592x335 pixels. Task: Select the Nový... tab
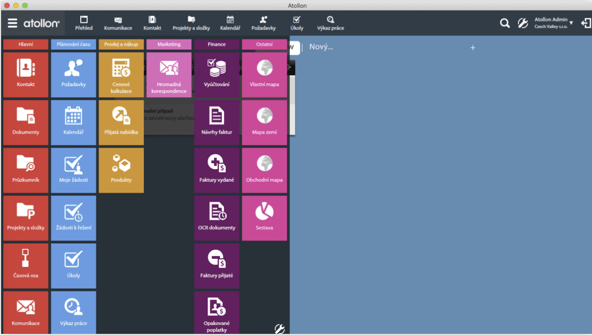(x=321, y=47)
